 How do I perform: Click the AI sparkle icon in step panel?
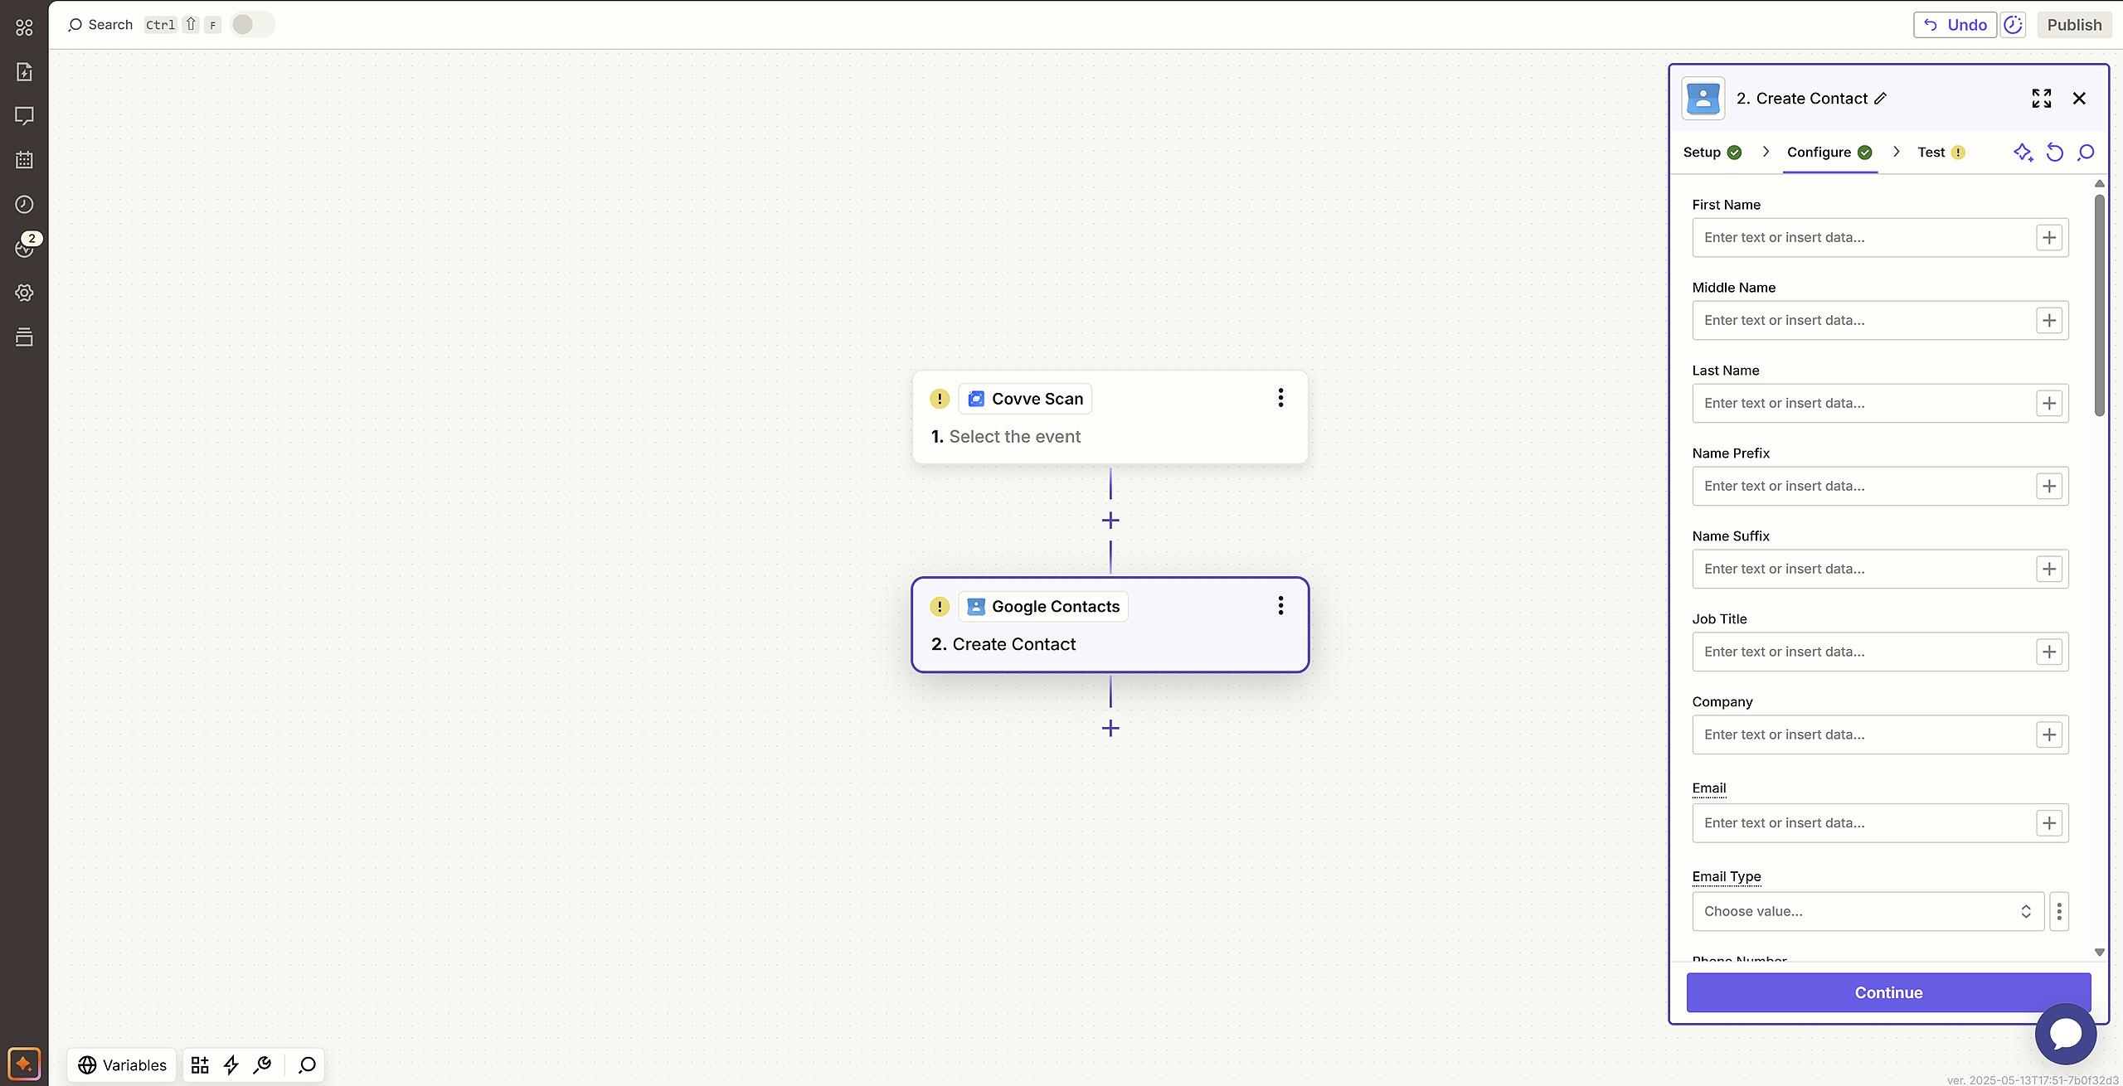click(2023, 153)
